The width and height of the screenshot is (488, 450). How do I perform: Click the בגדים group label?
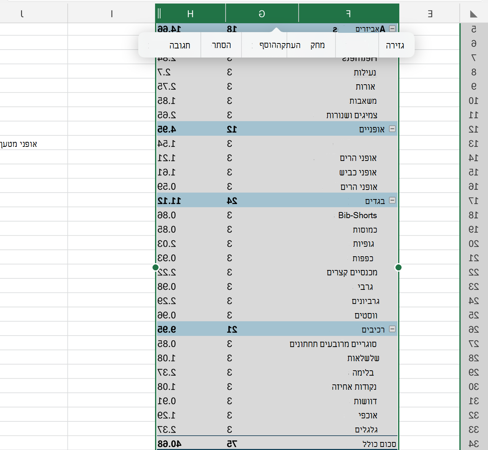[375, 201]
